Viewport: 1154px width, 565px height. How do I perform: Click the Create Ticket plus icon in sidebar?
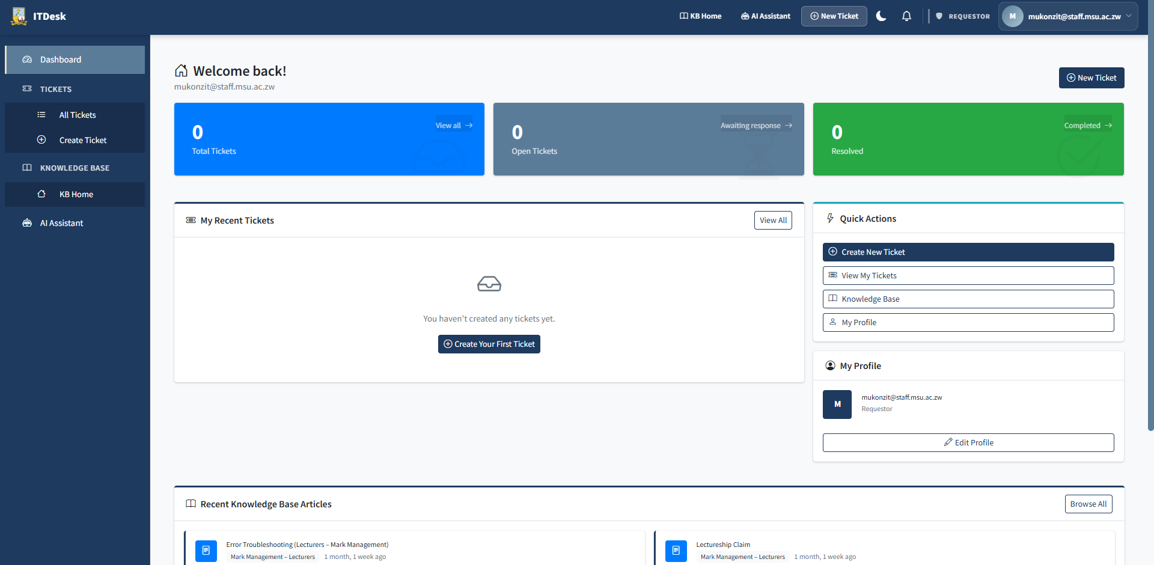[x=41, y=140]
